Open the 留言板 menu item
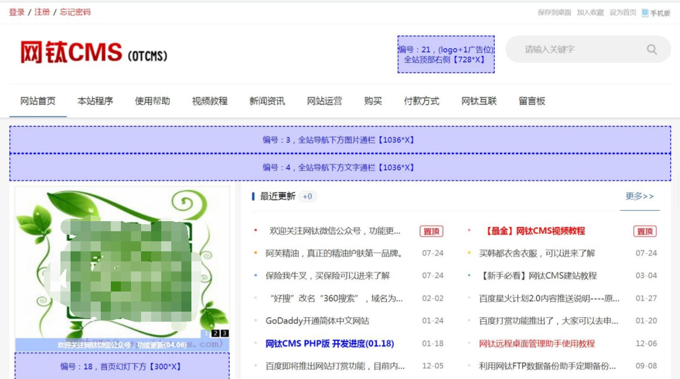This screenshot has width=680, height=379. 530,101
